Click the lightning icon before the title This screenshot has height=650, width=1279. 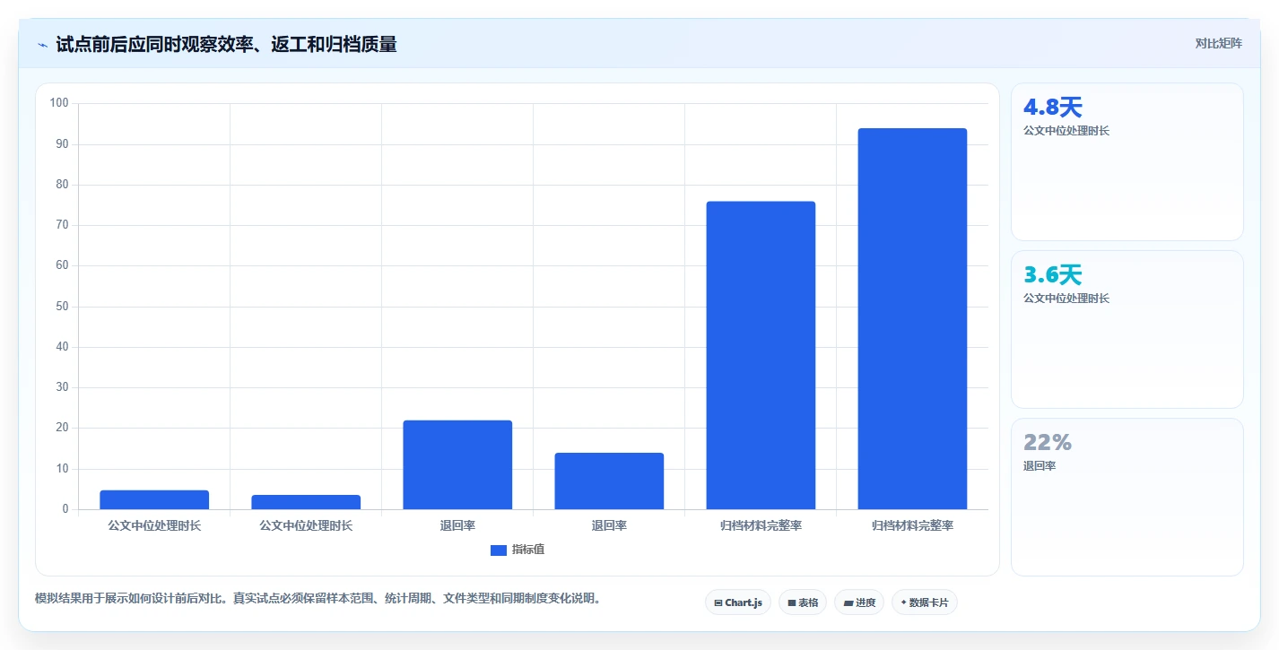42,44
